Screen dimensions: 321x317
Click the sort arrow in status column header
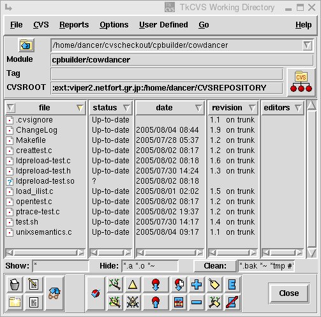126,108
